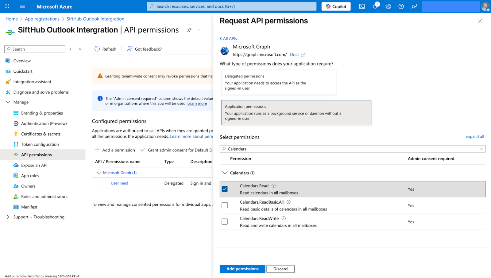
Task: Check the Calendars.ReadBasic.All checkbox
Action: [225, 205]
